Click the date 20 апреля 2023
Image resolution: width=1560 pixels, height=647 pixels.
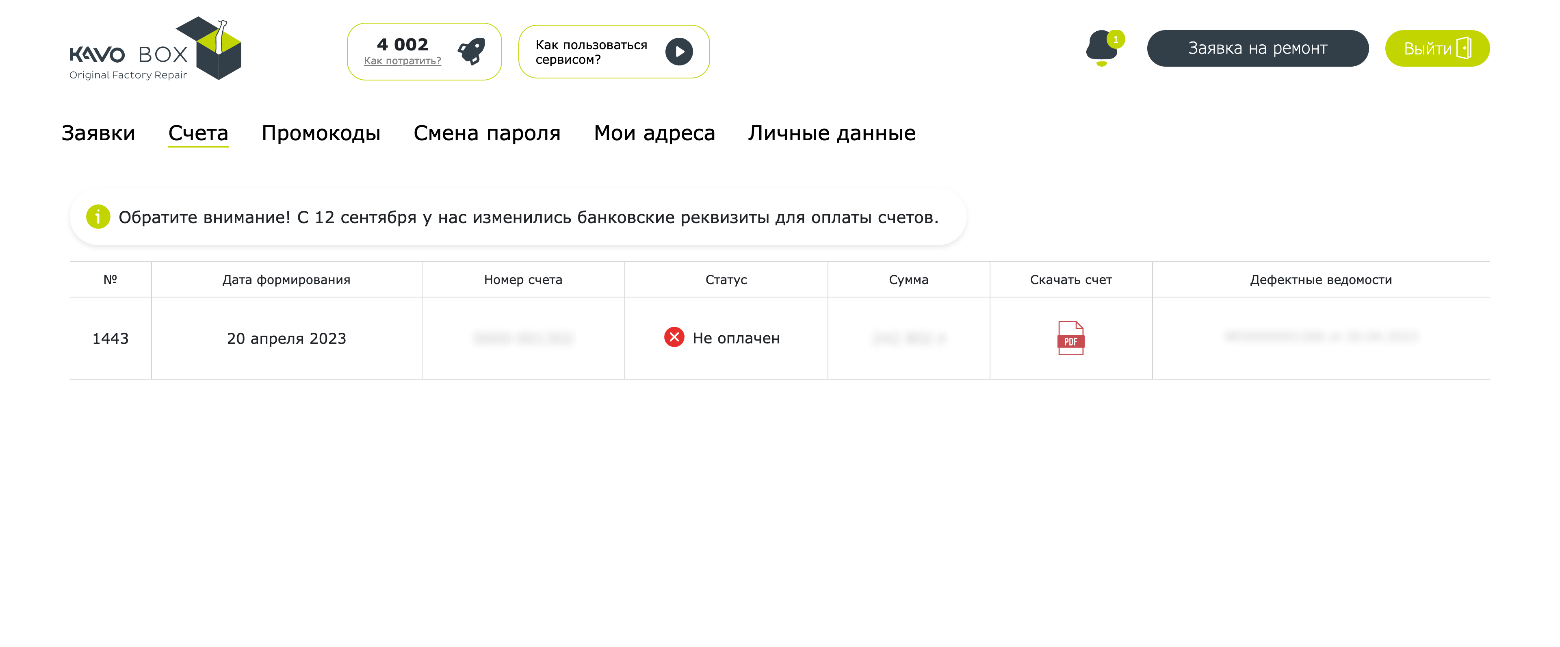286,338
